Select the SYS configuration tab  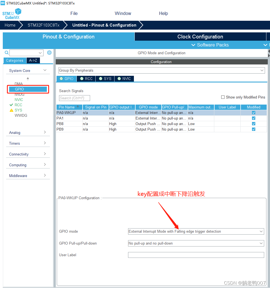click(x=105, y=79)
